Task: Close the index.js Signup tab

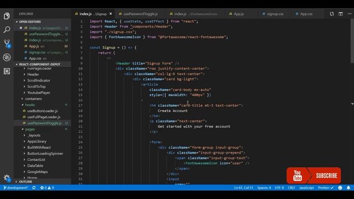Action: point(111,14)
